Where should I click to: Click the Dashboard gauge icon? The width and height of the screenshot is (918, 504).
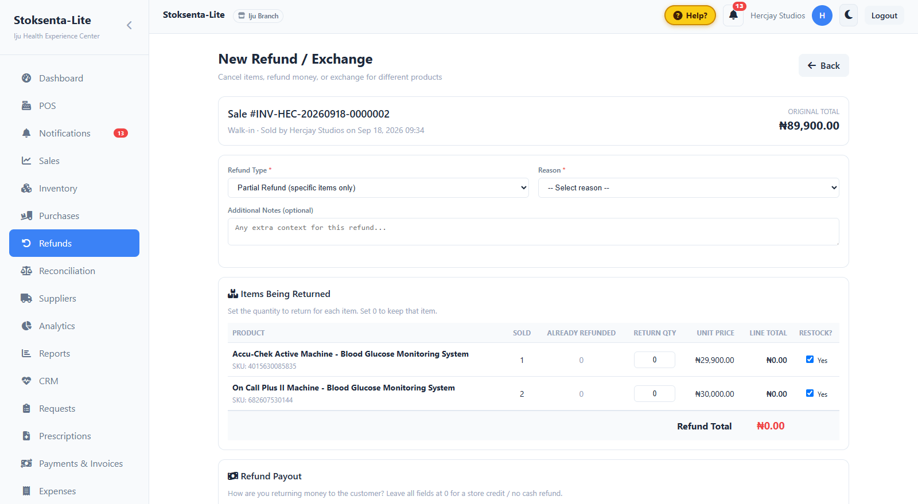[26, 78]
